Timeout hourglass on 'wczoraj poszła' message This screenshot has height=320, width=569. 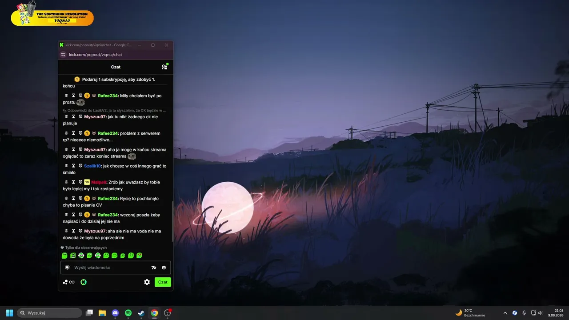(x=73, y=215)
